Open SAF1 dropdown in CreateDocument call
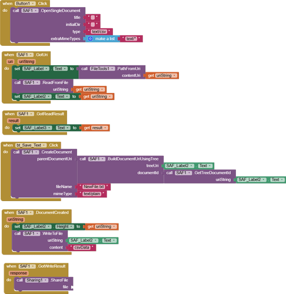 coord(31,152)
